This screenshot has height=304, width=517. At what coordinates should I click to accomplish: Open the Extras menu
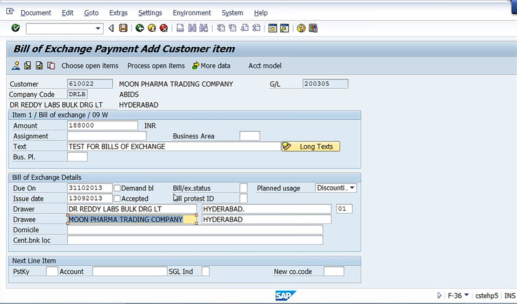coord(118,13)
